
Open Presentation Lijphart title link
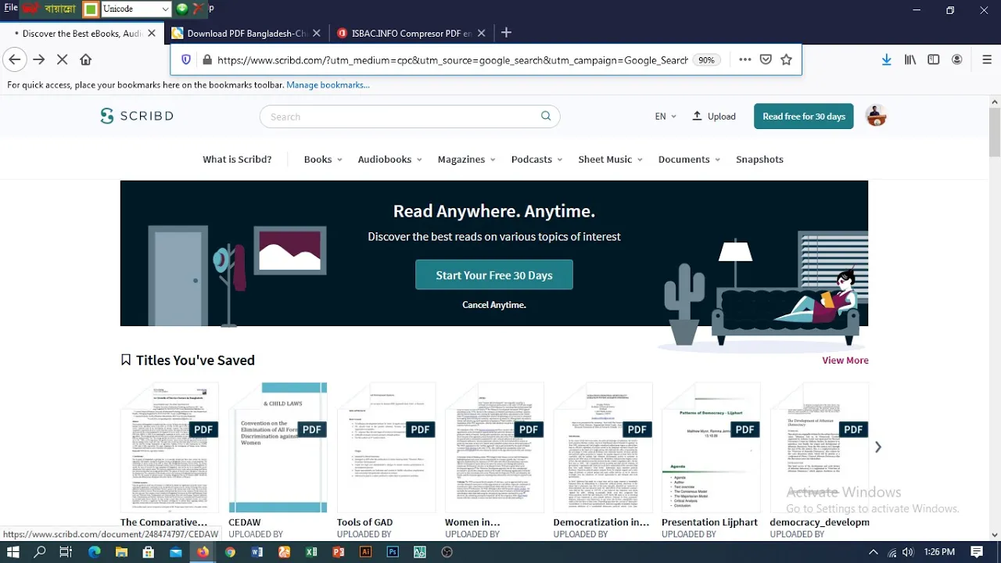click(709, 522)
